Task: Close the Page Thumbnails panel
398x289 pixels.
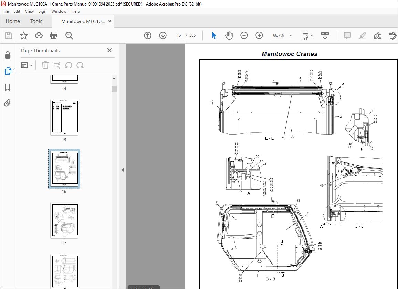Action: pos(109,50)
